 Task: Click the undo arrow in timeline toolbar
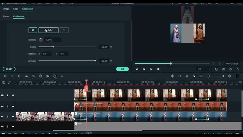5,76
